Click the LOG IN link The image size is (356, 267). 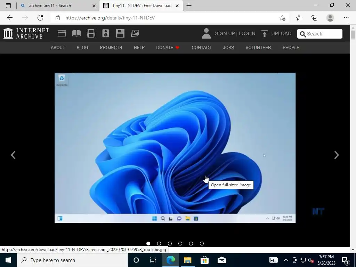247,34
